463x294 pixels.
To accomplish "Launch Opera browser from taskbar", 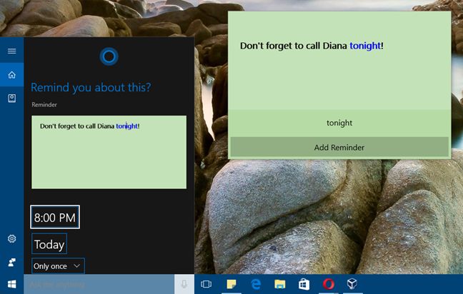I will pyautogui.click(x=329, y=284).
